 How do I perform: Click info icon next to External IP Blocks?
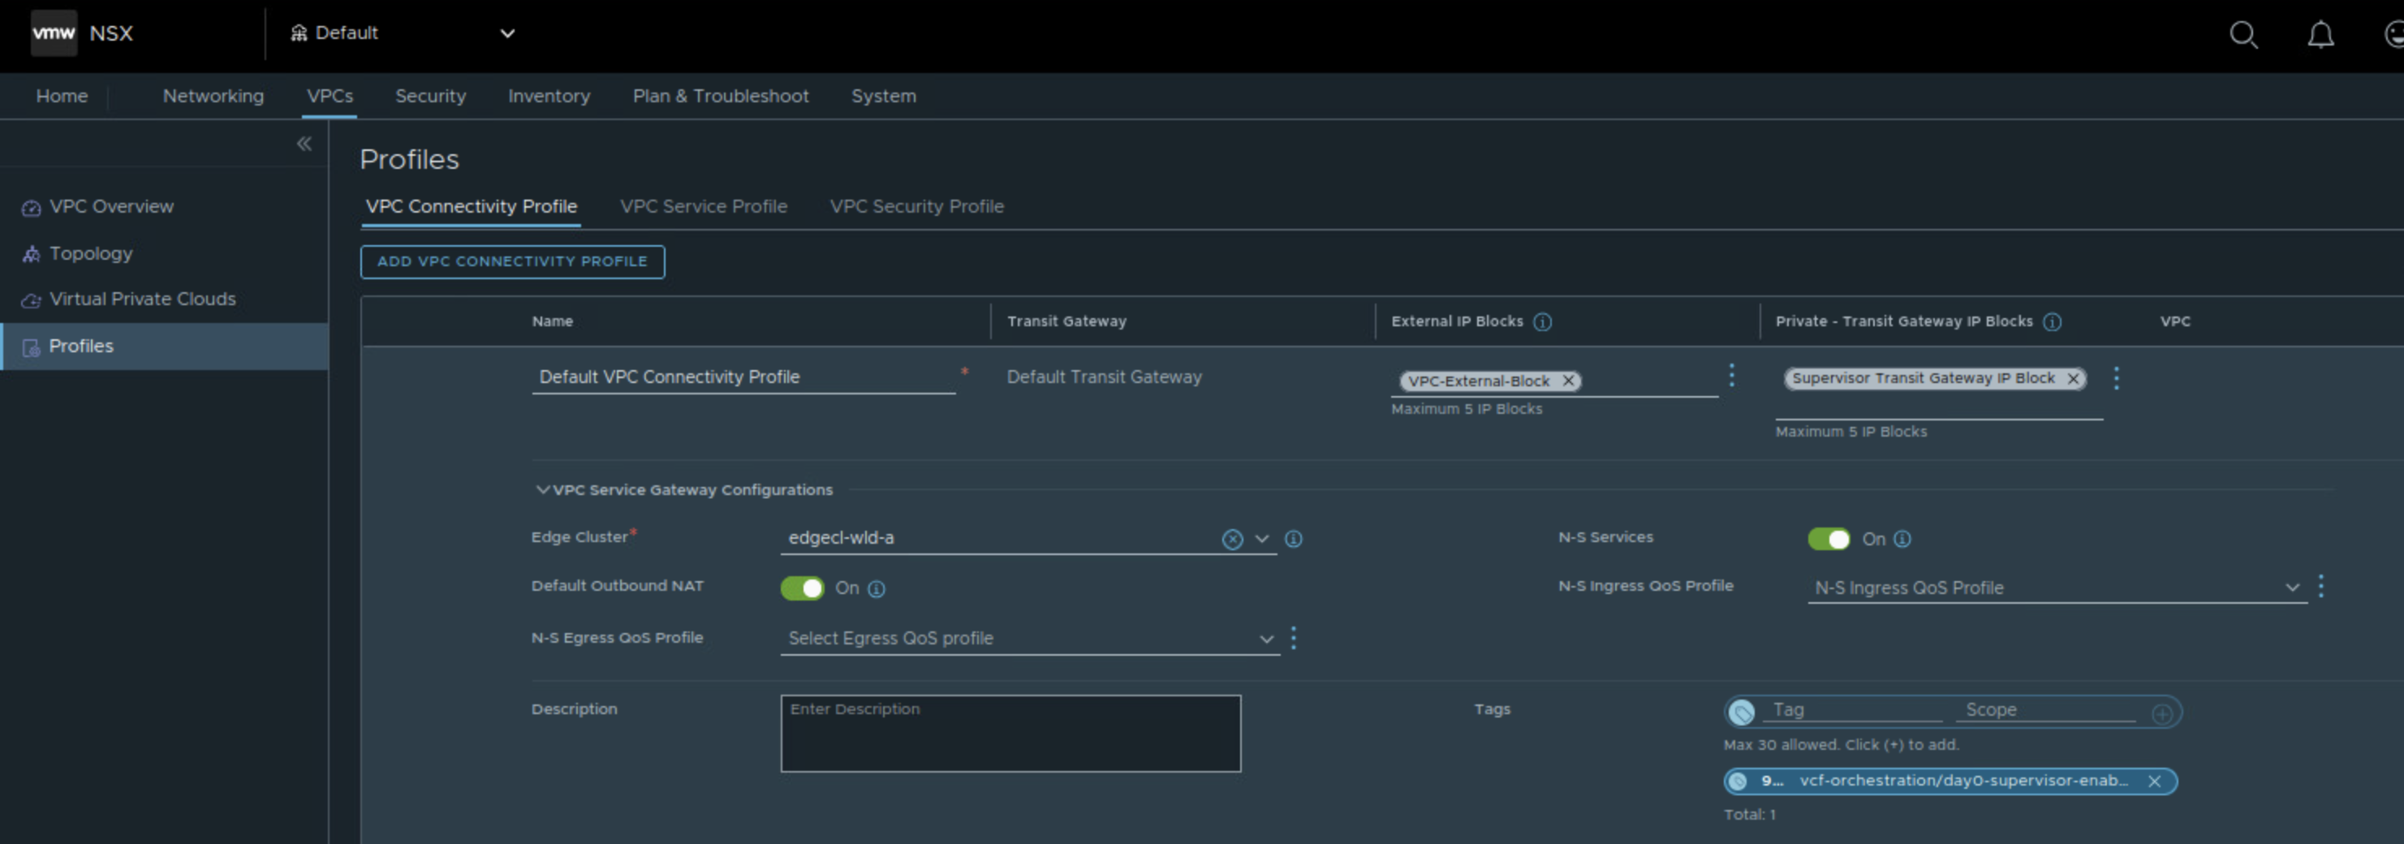(x=1543, y=322)
